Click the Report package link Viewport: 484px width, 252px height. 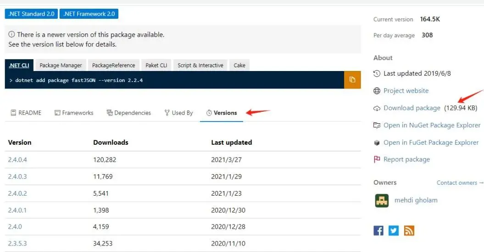(406, 159)
